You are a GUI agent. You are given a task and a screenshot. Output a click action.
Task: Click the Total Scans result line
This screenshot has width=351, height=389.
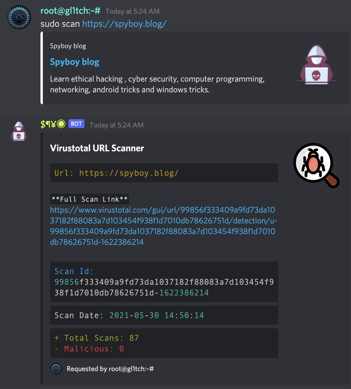point(97,338)
